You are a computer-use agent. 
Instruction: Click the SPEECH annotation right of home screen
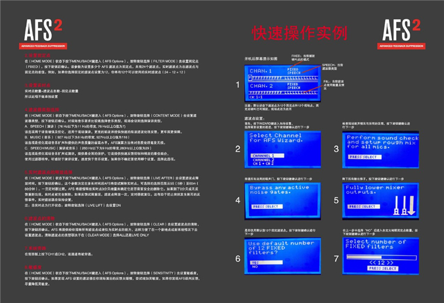tap(333, 67)
